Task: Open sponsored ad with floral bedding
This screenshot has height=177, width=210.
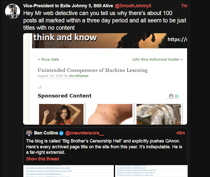Action: 159,114
